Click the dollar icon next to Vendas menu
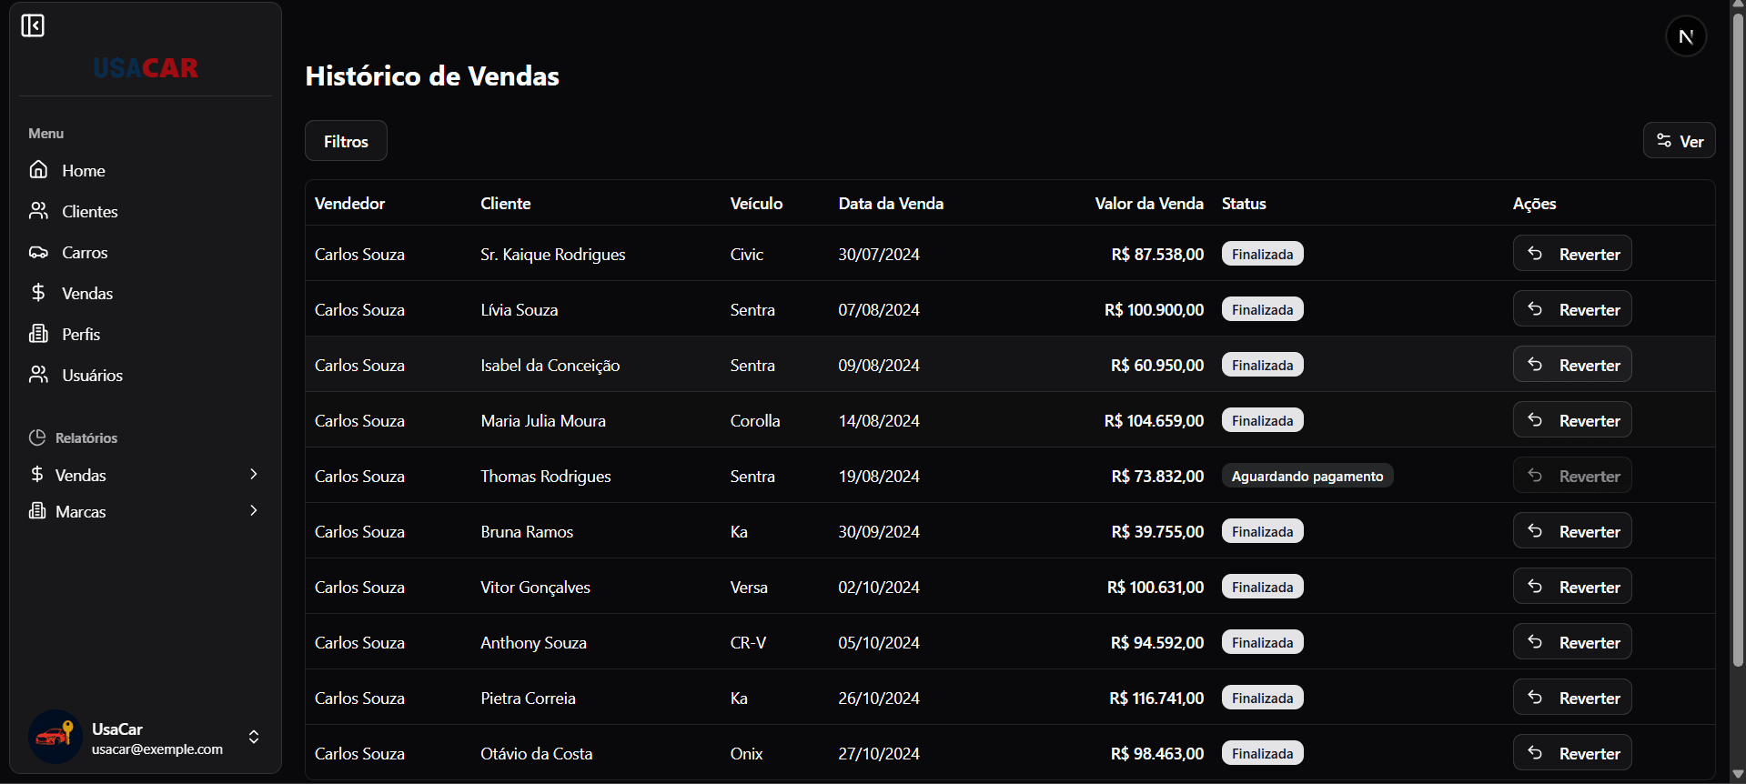Image resolution: width=1746 pixels, height=784 pixels. coord(38,293)
